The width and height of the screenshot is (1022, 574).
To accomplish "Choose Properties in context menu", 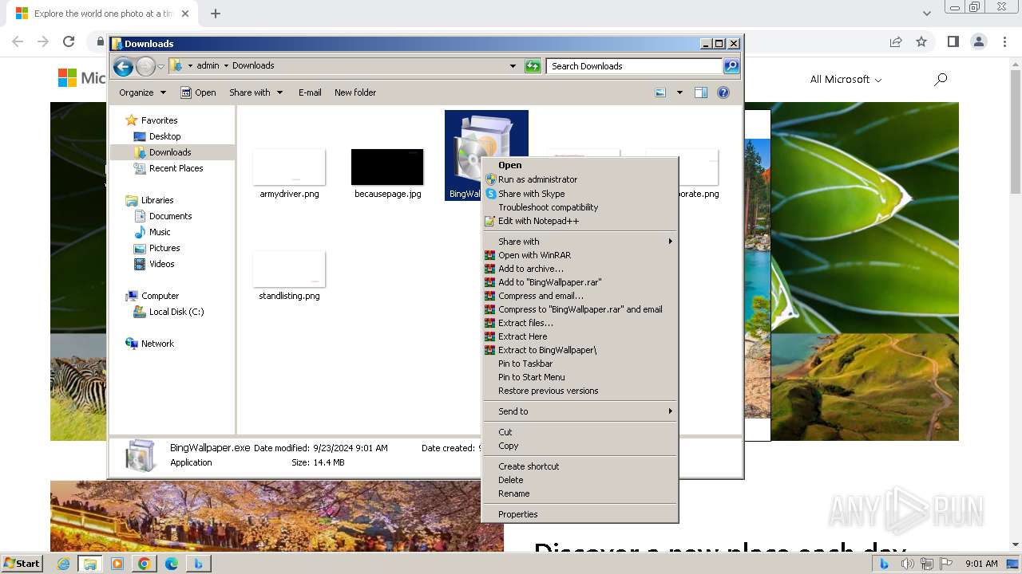I will pyautogui.click(x=580, y=514).
